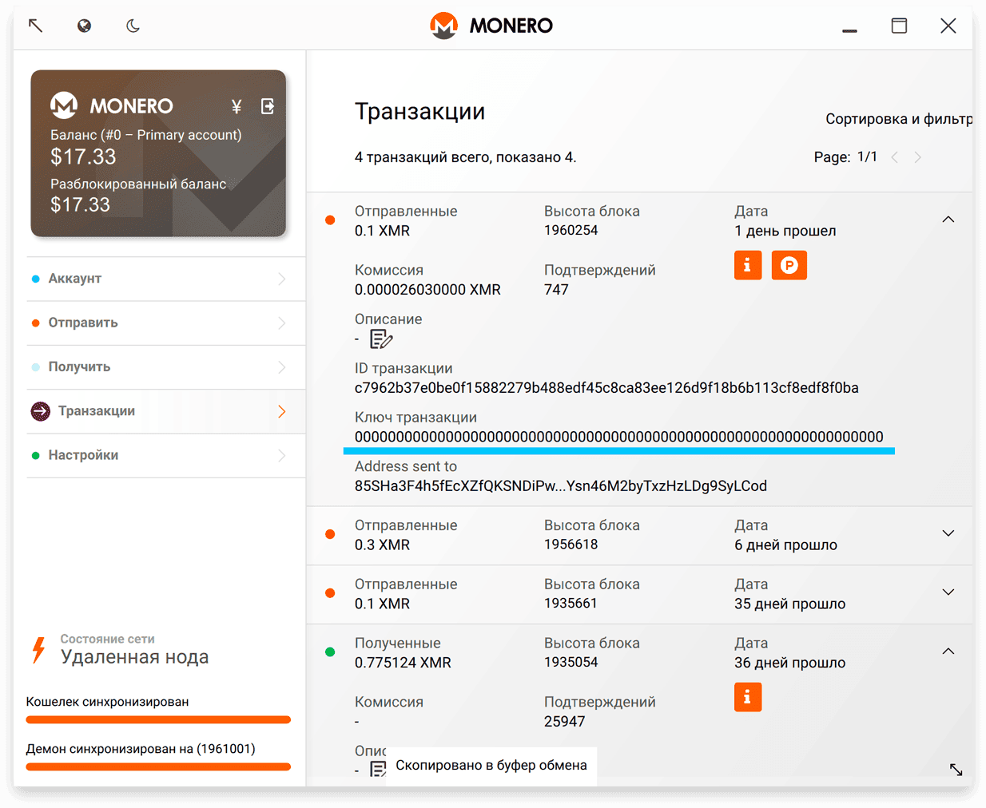
Task: Click block height 1960254 value
Action: [571, 231]
